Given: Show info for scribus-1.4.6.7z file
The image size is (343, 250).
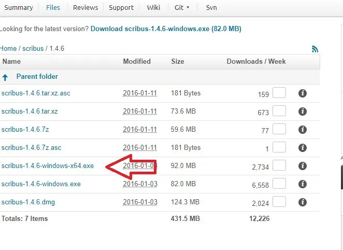Looking at the screenshot, I should pyautogui.click(x=302, y=130).
